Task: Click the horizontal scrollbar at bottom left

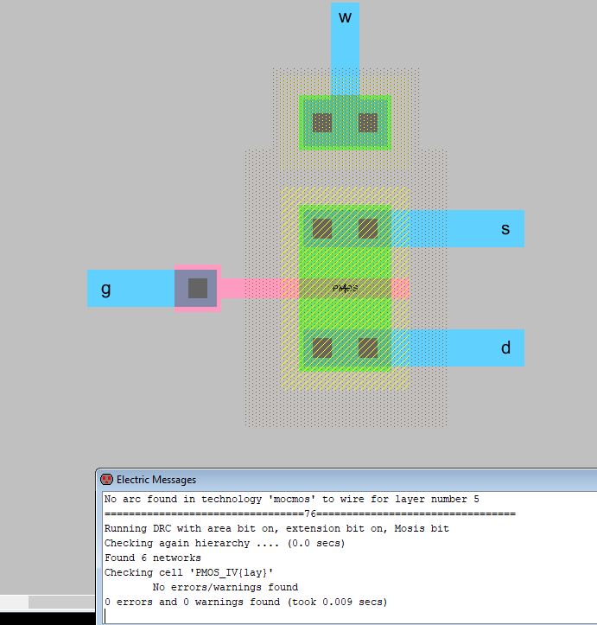Action: (48, 602)
